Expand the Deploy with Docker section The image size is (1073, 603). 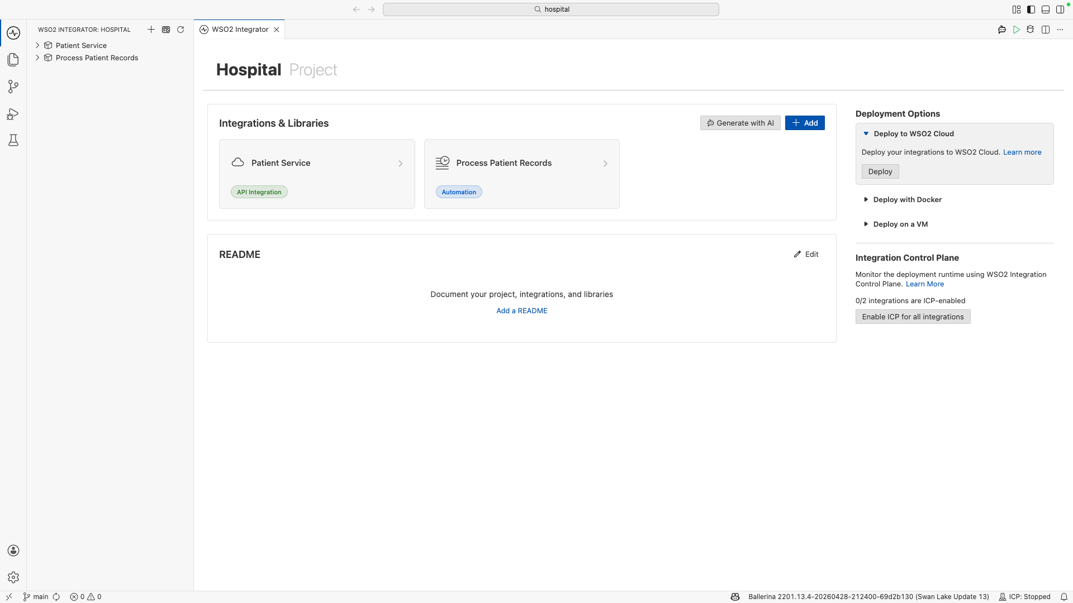(866, 199)
